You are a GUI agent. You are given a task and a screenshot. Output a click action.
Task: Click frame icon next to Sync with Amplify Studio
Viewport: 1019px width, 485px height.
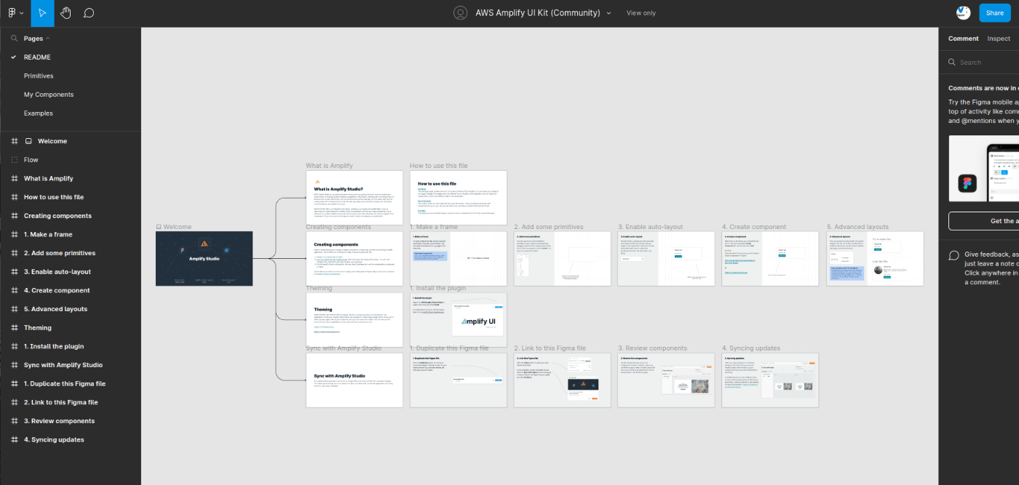click(x=14, y=365)
